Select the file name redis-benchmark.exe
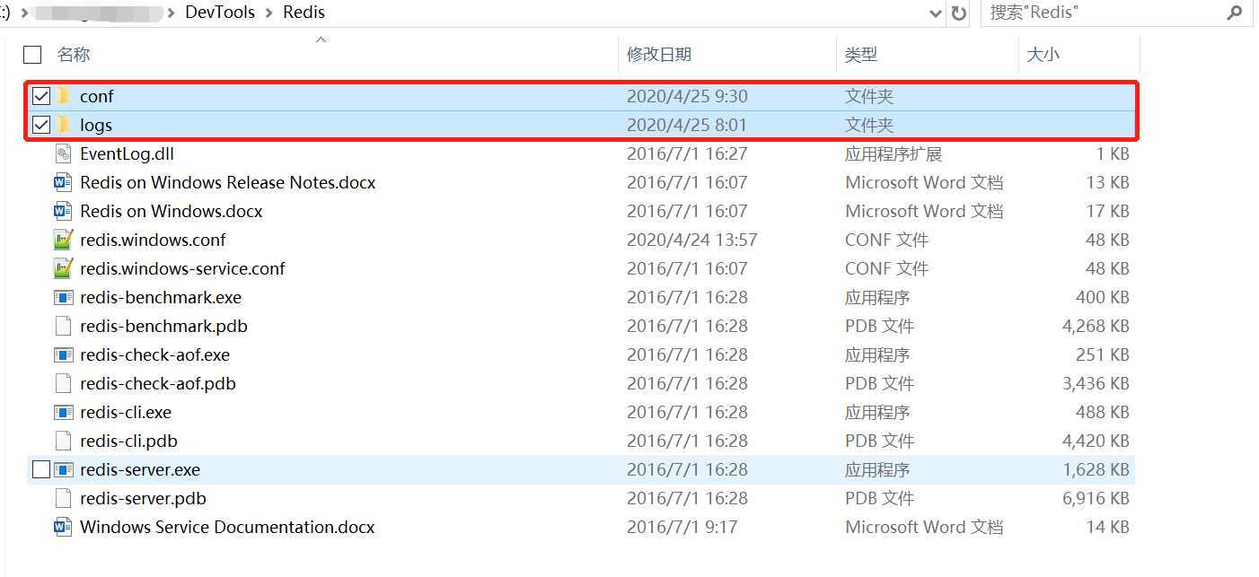Image resolution: width=1259 pixels, height=577 pixels. pyautogui.click(x=161, y=297)
